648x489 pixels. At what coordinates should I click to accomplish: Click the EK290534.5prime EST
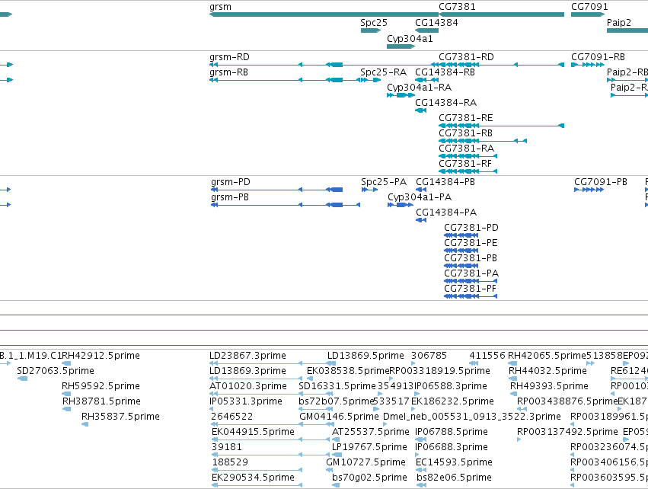257,485
